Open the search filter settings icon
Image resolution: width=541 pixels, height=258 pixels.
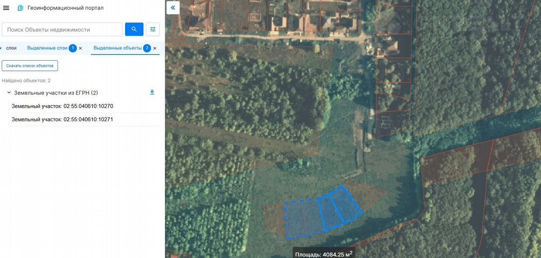tap(153, 29)
